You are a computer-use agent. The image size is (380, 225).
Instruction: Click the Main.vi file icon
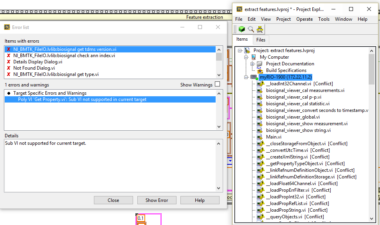(x=260, y=137)
